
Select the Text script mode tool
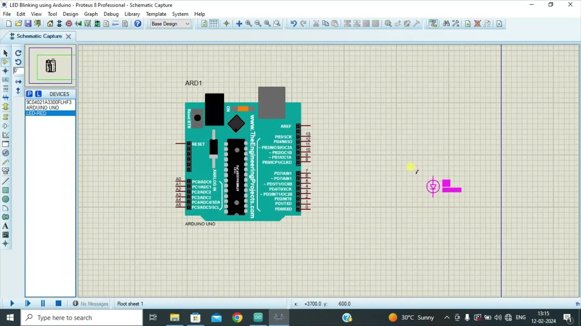point(5,89)
